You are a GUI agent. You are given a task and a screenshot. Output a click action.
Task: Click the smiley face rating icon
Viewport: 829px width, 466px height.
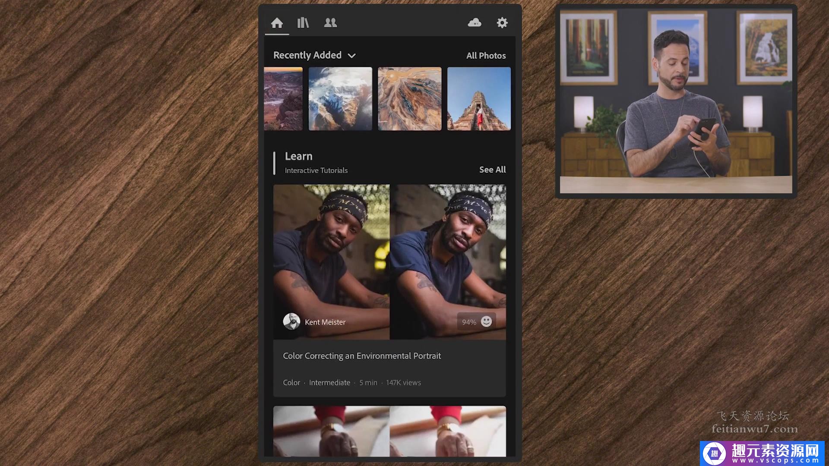pos(486,321)
